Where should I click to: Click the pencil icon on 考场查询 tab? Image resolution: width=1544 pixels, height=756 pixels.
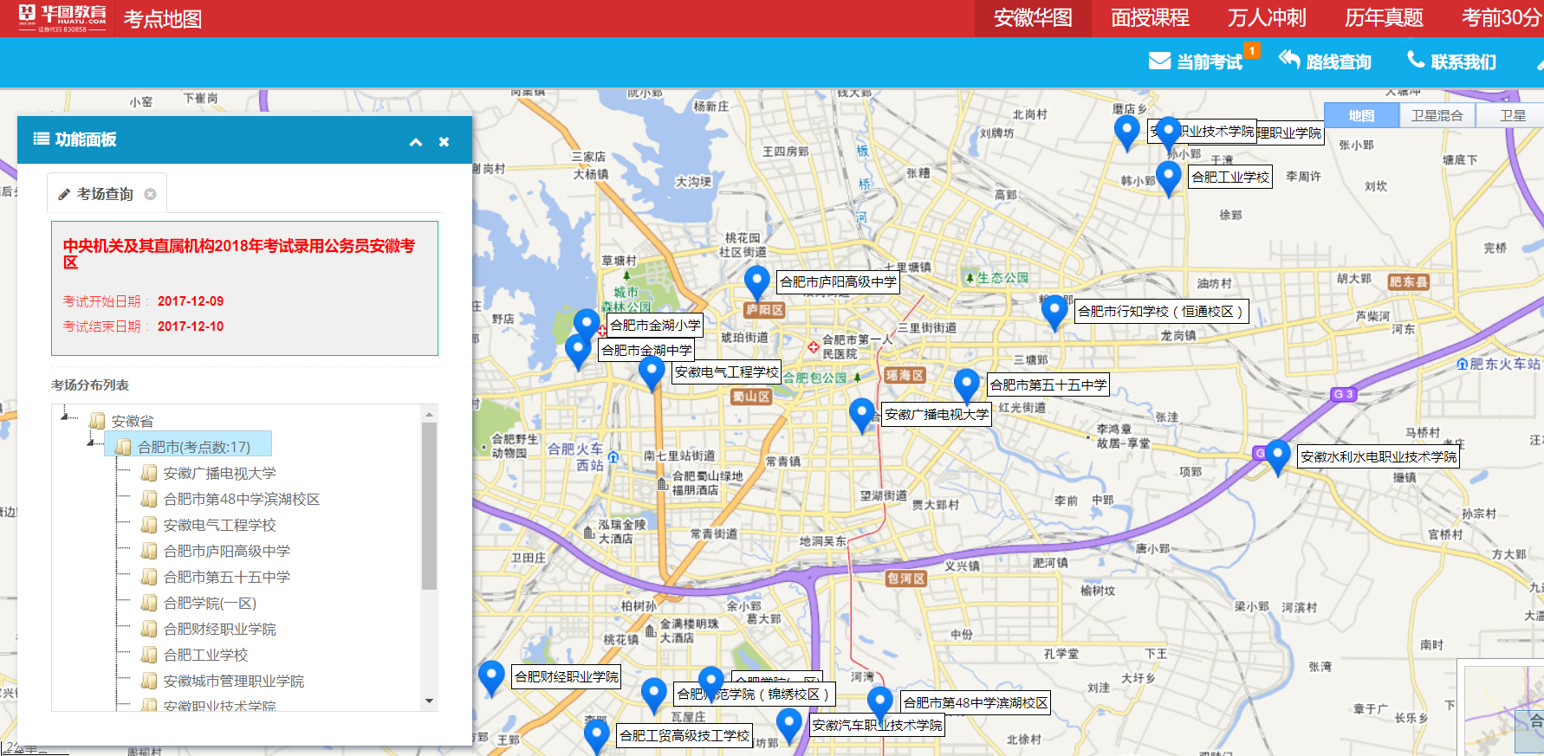(64, 195)
